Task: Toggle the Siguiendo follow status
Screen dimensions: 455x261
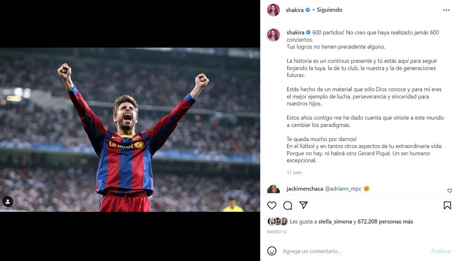Action: (x=329, y=10)
